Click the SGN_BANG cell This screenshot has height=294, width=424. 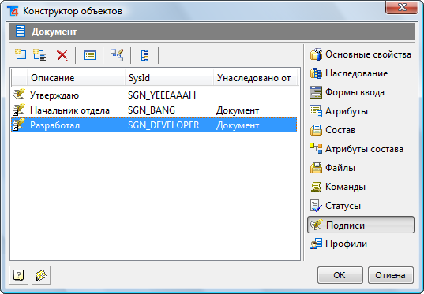click(152, 110)
